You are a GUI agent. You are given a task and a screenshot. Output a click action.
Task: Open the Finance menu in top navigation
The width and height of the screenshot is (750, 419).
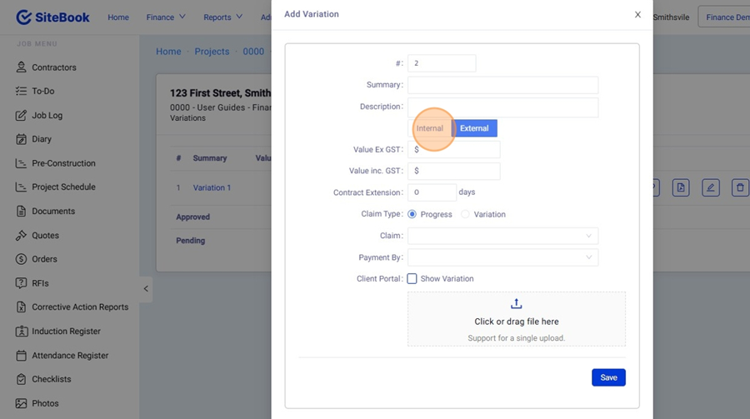165,17
